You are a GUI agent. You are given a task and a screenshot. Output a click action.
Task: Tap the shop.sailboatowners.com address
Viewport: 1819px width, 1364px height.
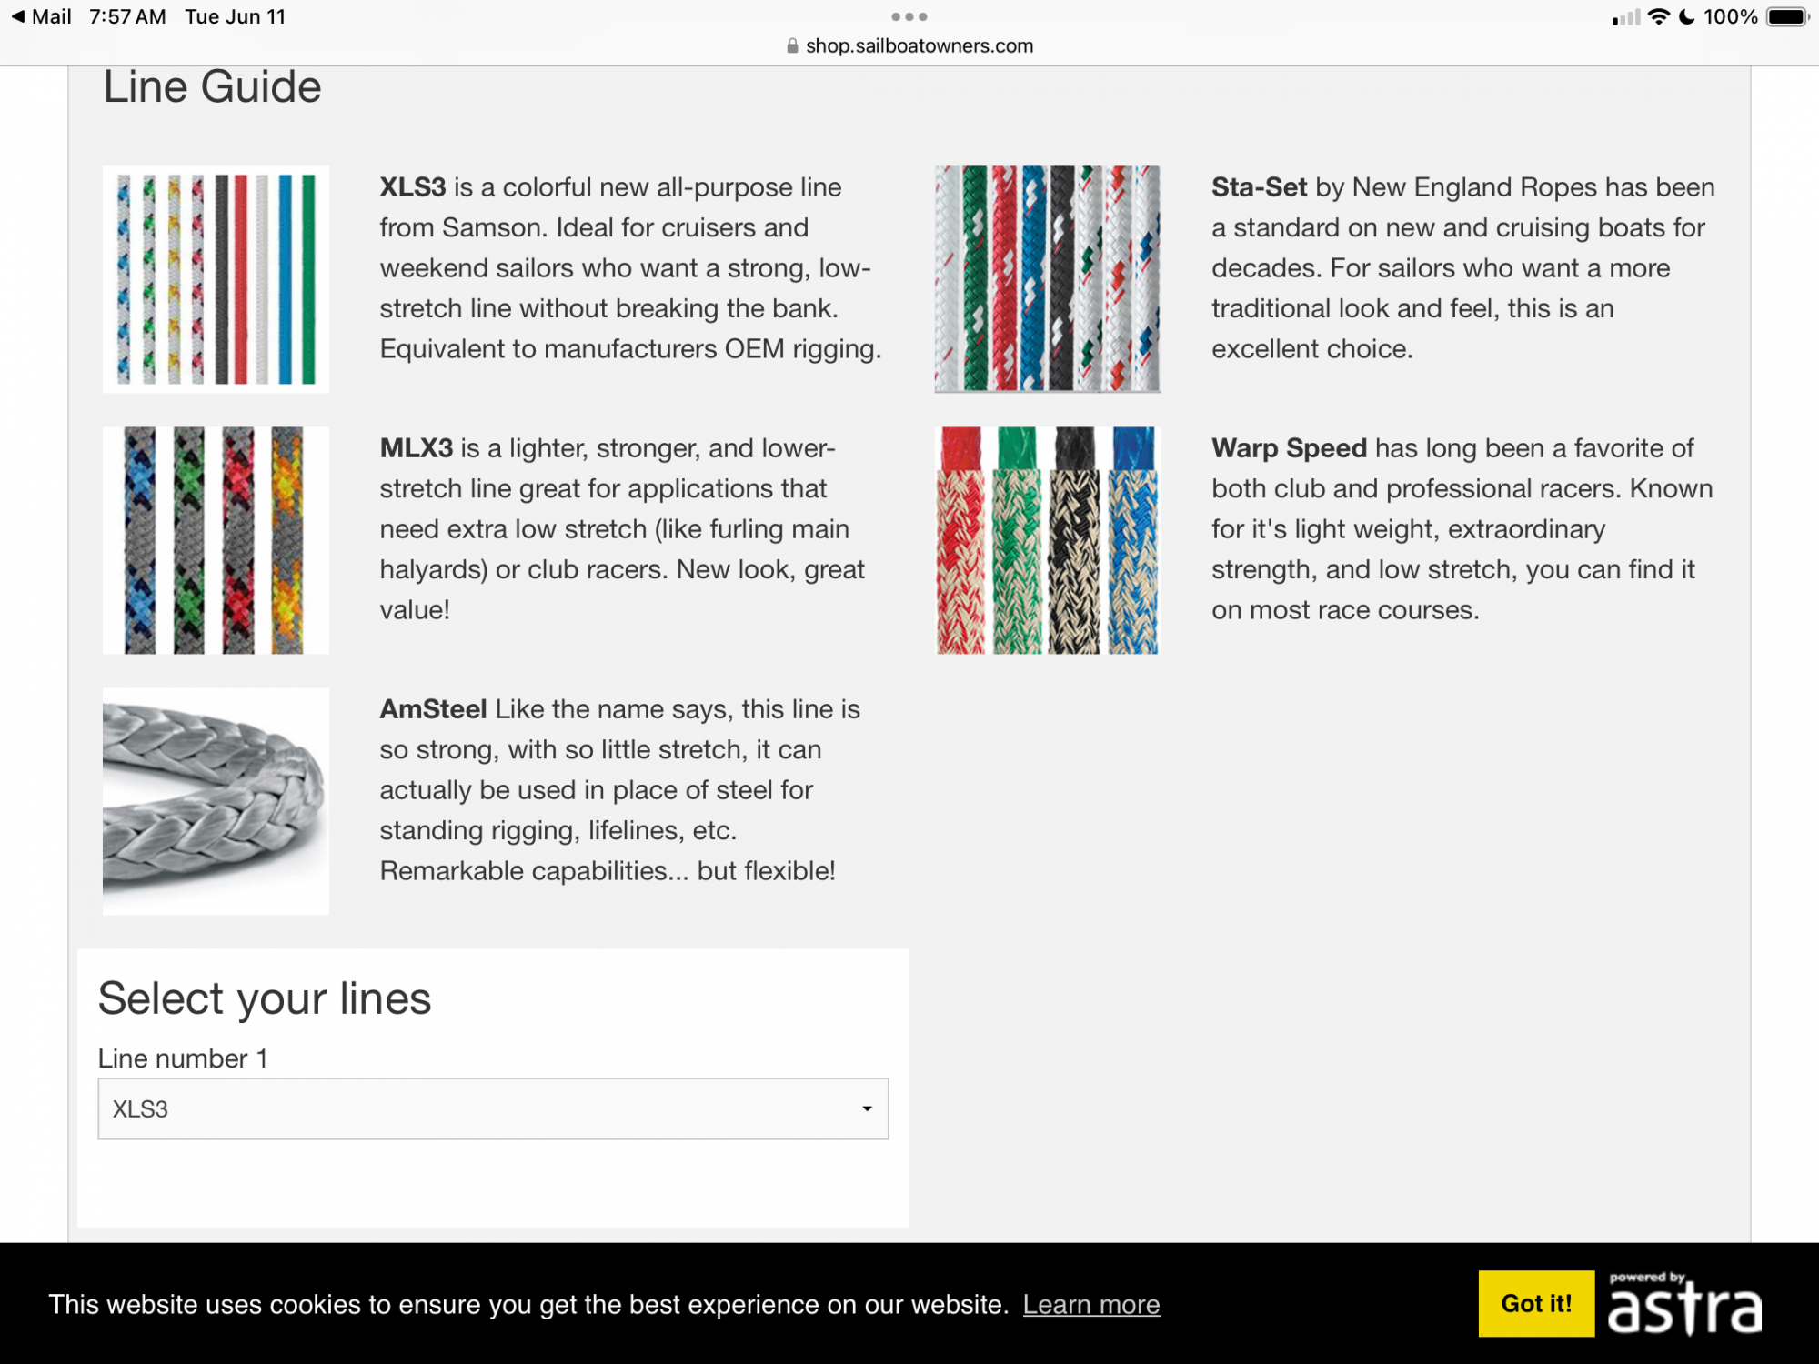click(919, 46)
